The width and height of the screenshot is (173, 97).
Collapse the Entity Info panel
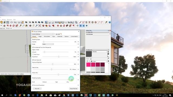pos(87,32)
